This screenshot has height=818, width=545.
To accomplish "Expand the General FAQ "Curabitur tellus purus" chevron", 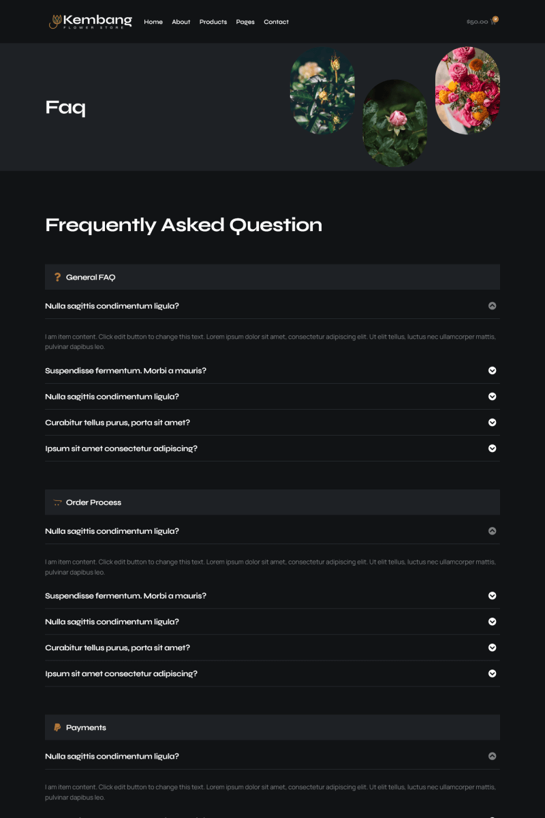I will 493,423.
